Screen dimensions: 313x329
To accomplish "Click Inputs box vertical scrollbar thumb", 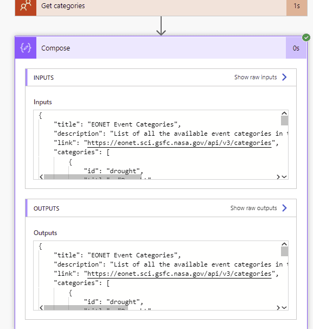I will [284, 121].
